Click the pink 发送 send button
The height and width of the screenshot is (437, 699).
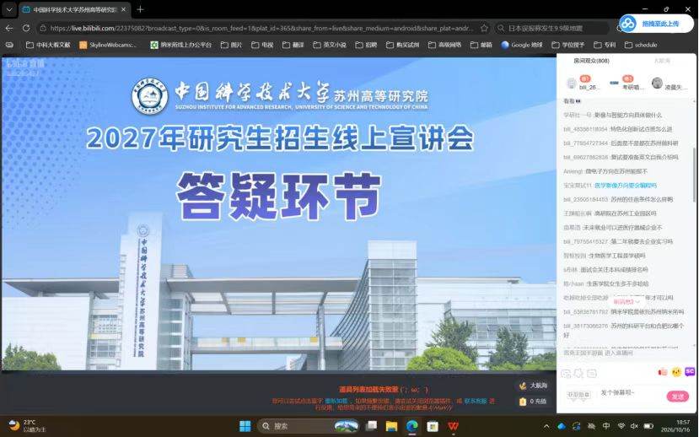(678, 397)
